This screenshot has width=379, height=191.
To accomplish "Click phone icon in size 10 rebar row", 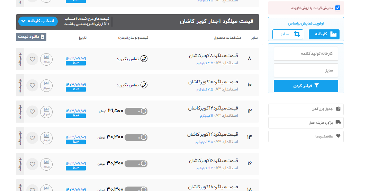I will coord(144,85).
